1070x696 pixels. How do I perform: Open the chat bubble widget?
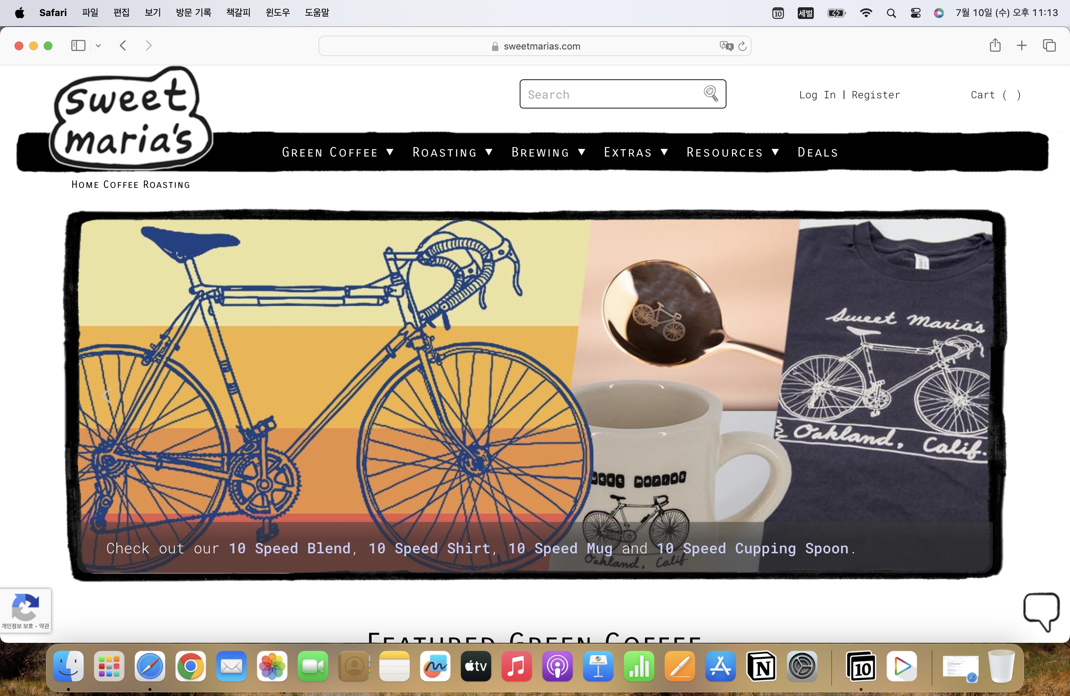1041,612
